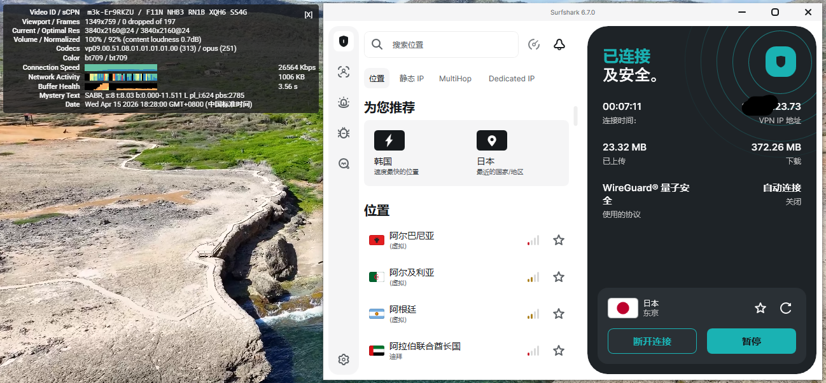Click the connected shield logo
Viewport: 826px width, 383px height.
(x=780, y=62)
